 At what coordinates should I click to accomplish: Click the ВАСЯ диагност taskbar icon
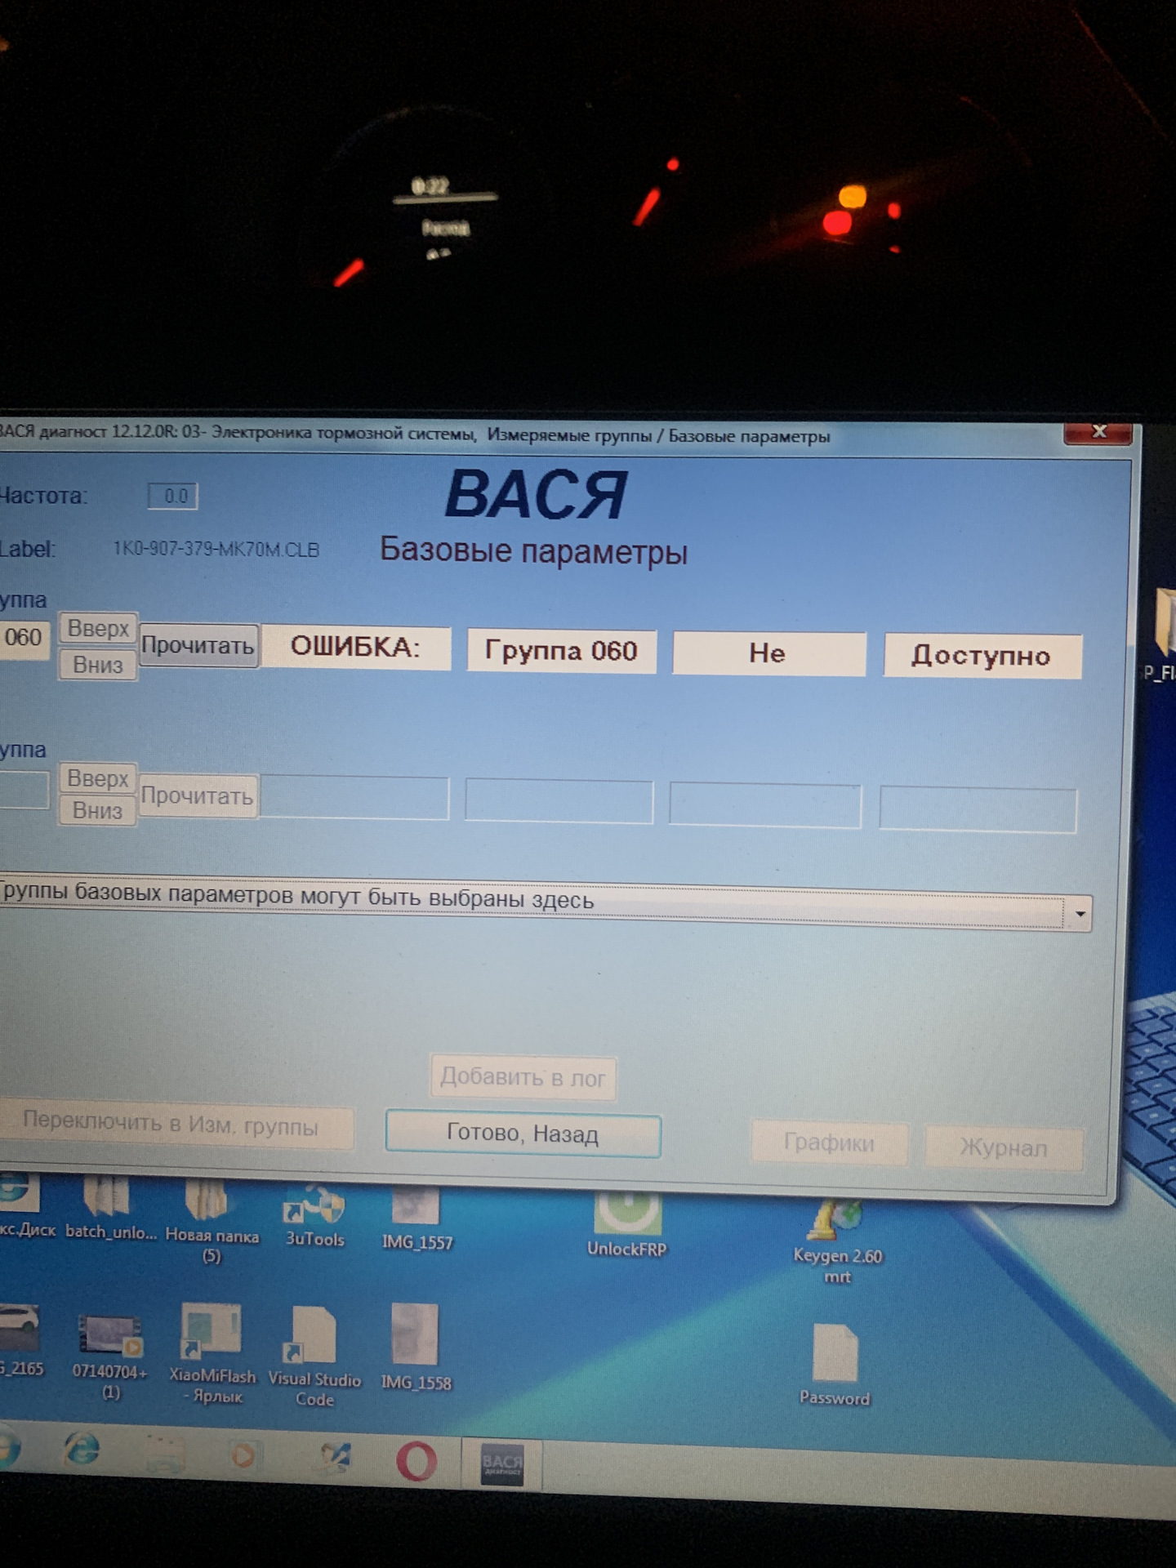click(501, 1463)
